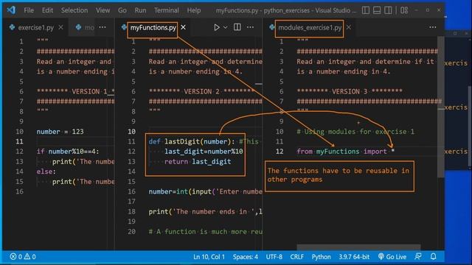The width and height of the screenshot is (472, 265).
Task: Change the UTF-8 encoding setting
Action: [274, 257]
